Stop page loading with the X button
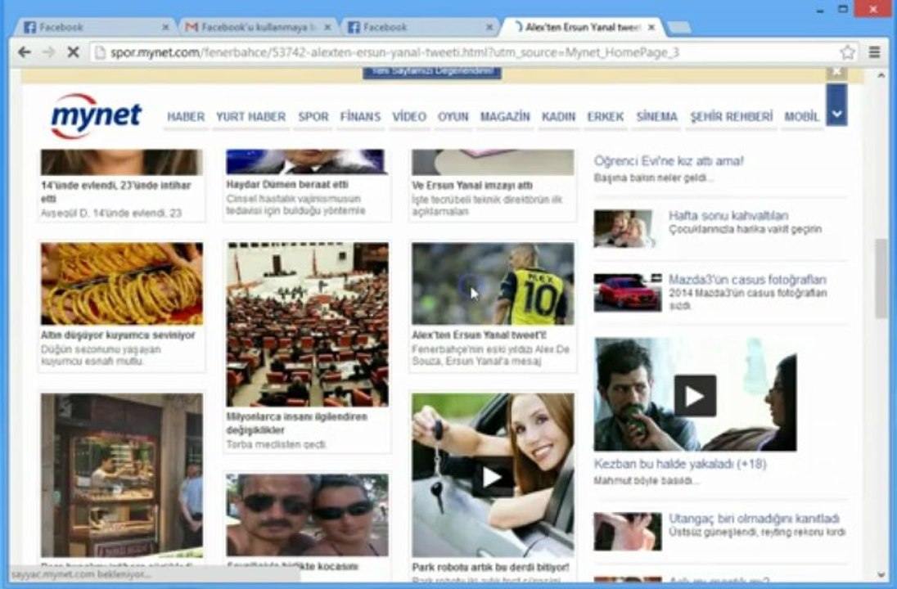Viewport: 897px width, 589px height. (73, 52)
